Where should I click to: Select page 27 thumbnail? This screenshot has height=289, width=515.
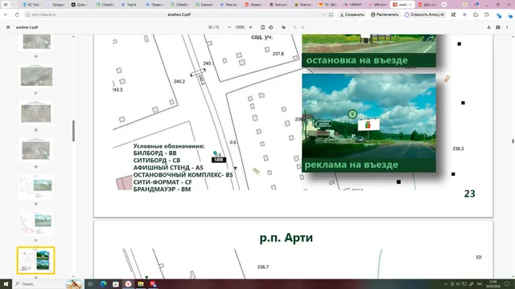click(36, 76)
